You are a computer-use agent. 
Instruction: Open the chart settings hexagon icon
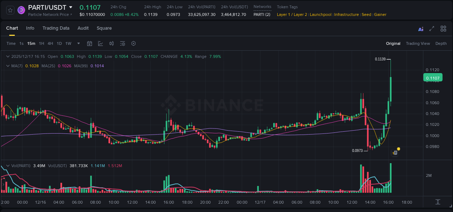click(x=133, y=43)
